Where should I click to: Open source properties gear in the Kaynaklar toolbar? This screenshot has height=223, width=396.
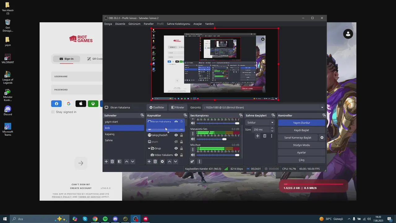point(162,161)
